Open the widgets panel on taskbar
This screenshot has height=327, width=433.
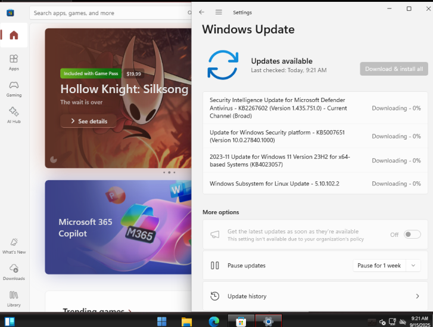coord(10,322)
